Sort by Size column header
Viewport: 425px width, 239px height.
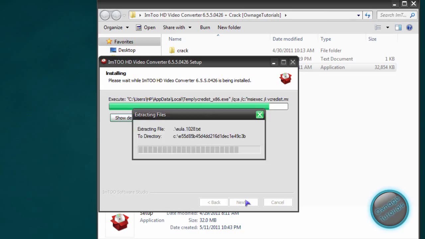372,39
